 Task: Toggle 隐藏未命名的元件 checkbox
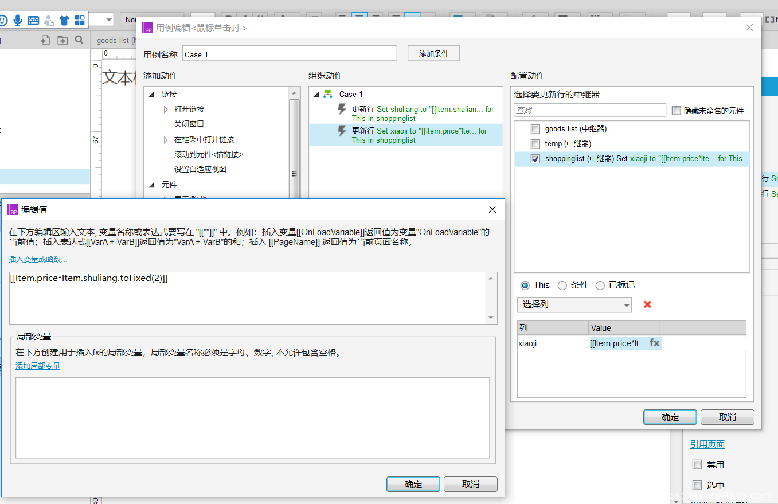(x=676, y=111)
